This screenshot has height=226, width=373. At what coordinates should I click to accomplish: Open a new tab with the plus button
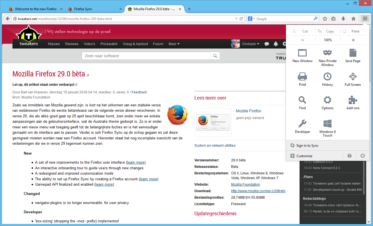189,9
